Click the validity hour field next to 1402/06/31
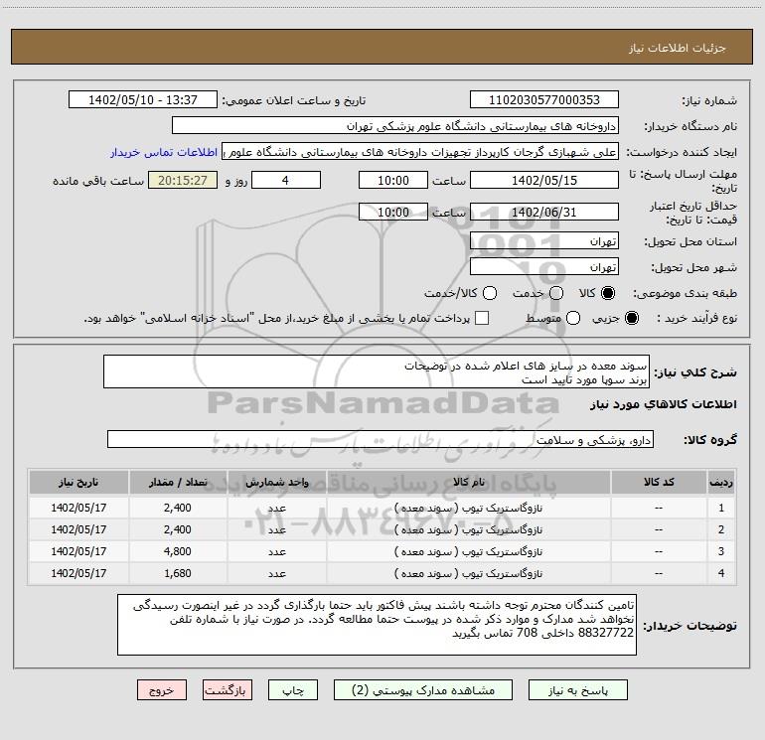Screen dimensions: 765x740 coord(393,212)
